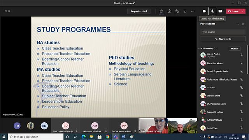Image resolution: width=249 pixels, height=140 pixels.
Task: Click the participants list scrollbar
Action: 247,59
